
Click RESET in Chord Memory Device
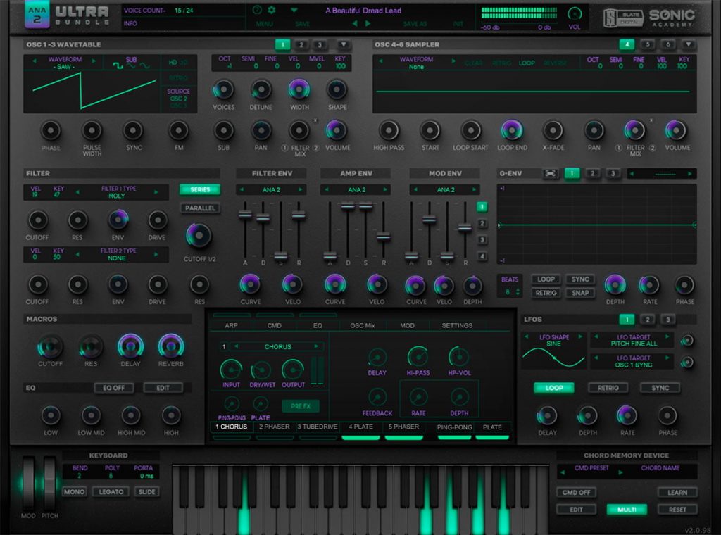click(x=677, y=509)
